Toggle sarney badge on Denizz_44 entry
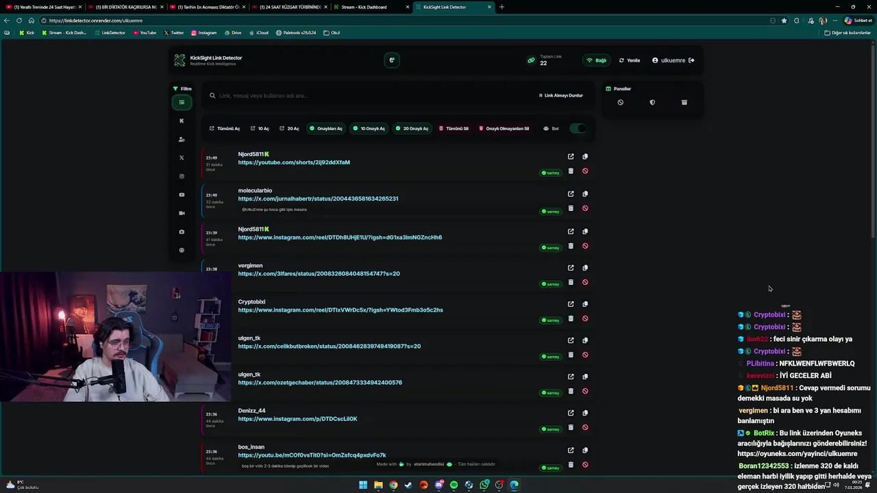 click(551, 429)
